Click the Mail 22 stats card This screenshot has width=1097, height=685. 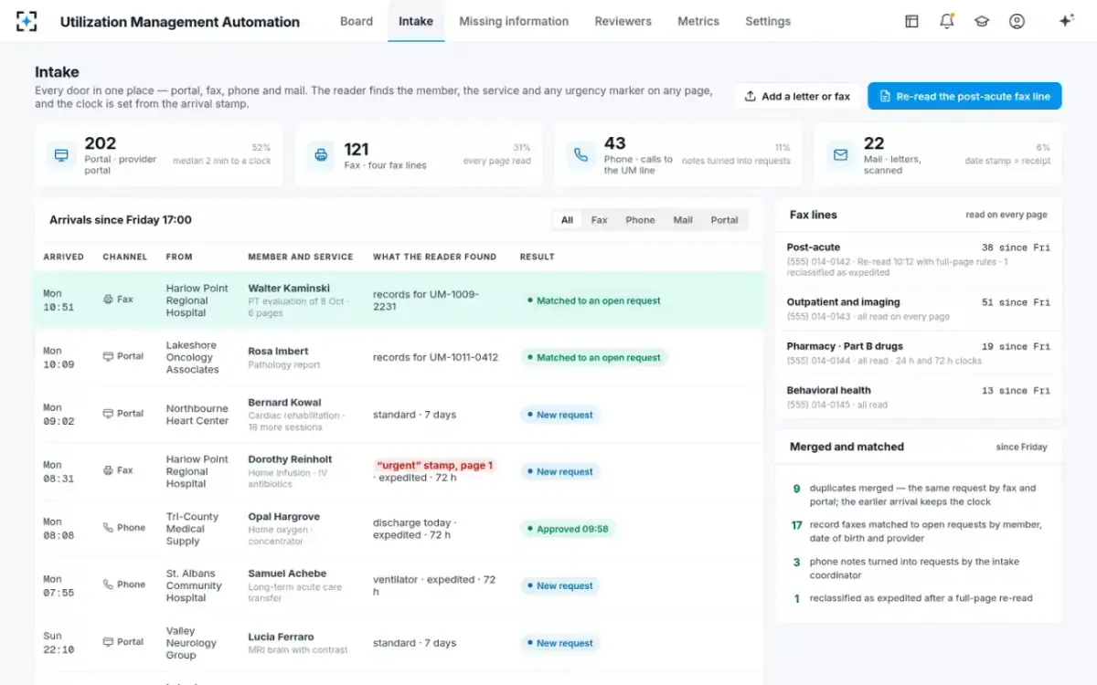938,155
